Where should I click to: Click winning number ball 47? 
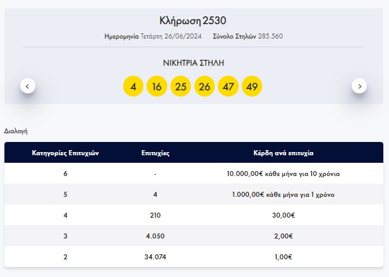tap(228, 86)
